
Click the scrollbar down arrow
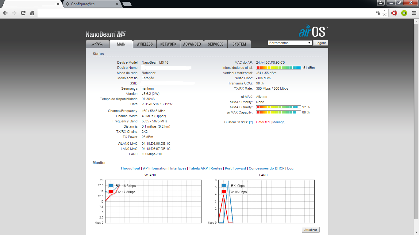tap(416, 232)
